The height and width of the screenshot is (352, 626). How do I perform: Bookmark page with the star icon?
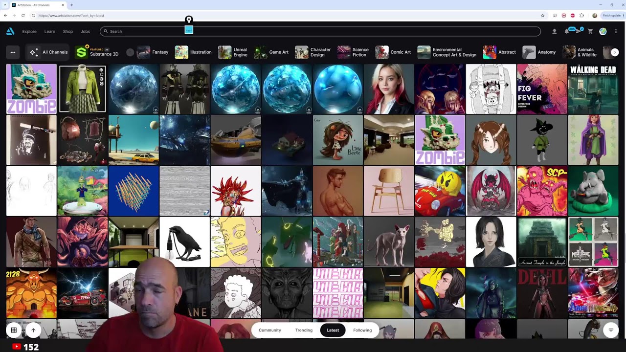coord(542,15)
